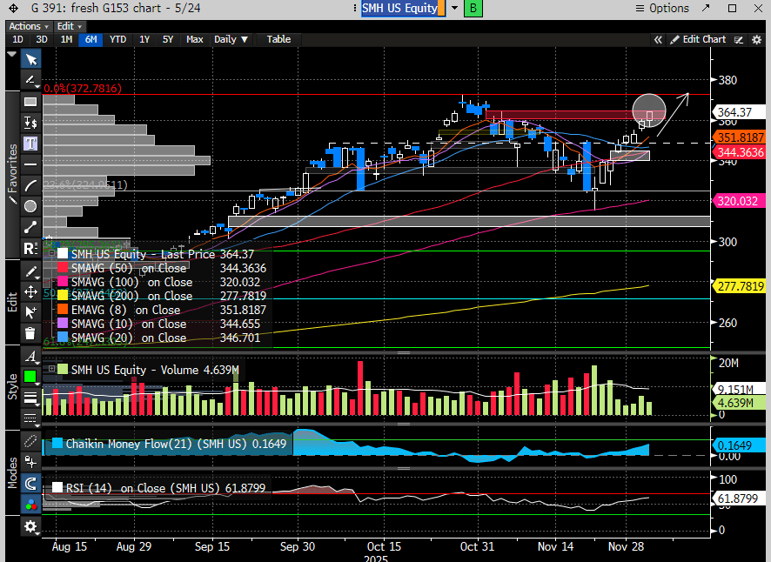Screen dimensions: 771x562
Task: Open the Actions menu
Action: pyautogui.click(x=29, y=27)
